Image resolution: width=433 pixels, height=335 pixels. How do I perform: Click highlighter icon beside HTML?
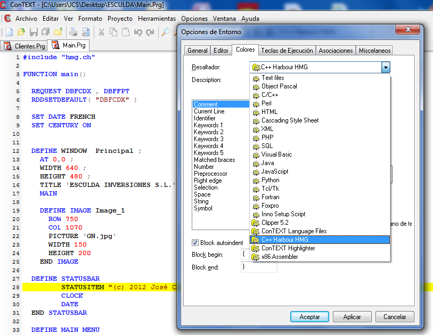point(256,112)
